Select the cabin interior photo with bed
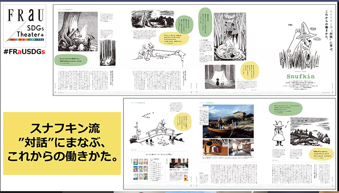The width and height of the screenshot is (339, 193). (x=241, y=147)
